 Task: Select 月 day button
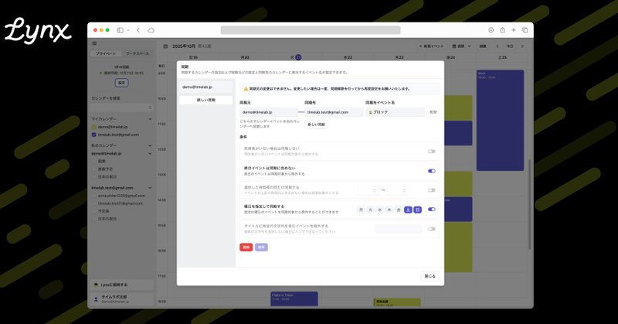(361, 210)
